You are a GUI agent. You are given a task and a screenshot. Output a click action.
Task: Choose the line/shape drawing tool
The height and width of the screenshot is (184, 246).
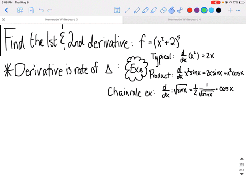tap(127, 10)
